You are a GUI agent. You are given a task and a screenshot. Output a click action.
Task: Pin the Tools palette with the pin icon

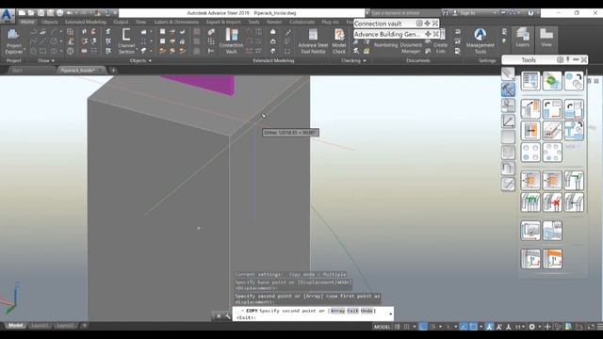coord(568,59)
